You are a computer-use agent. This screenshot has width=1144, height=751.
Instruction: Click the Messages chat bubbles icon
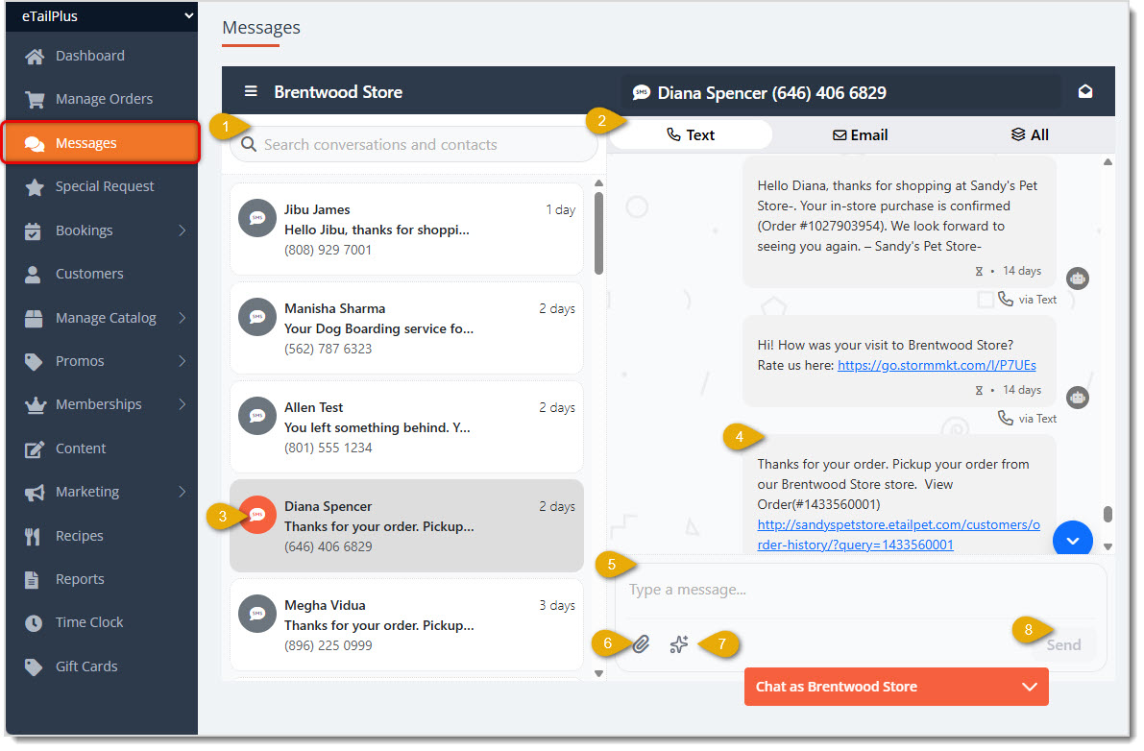coord(35,144)
